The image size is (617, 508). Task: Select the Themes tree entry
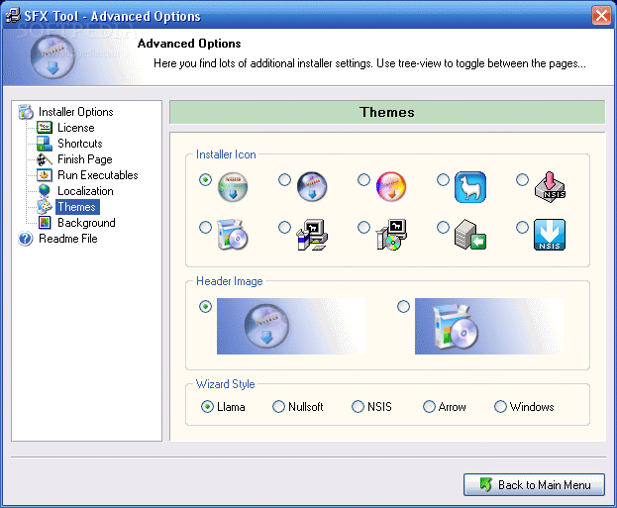tap(77, 207)
